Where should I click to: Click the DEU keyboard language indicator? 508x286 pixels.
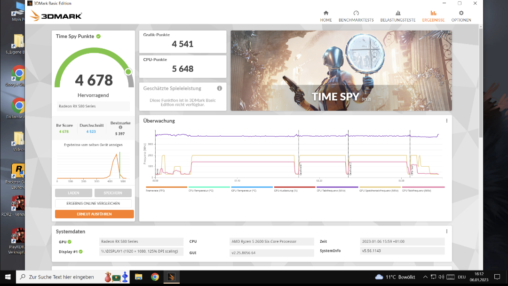click(x=462, y=277)
